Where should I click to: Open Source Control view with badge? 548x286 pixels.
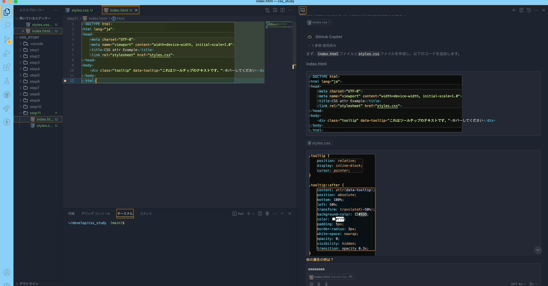click(7, 40)
